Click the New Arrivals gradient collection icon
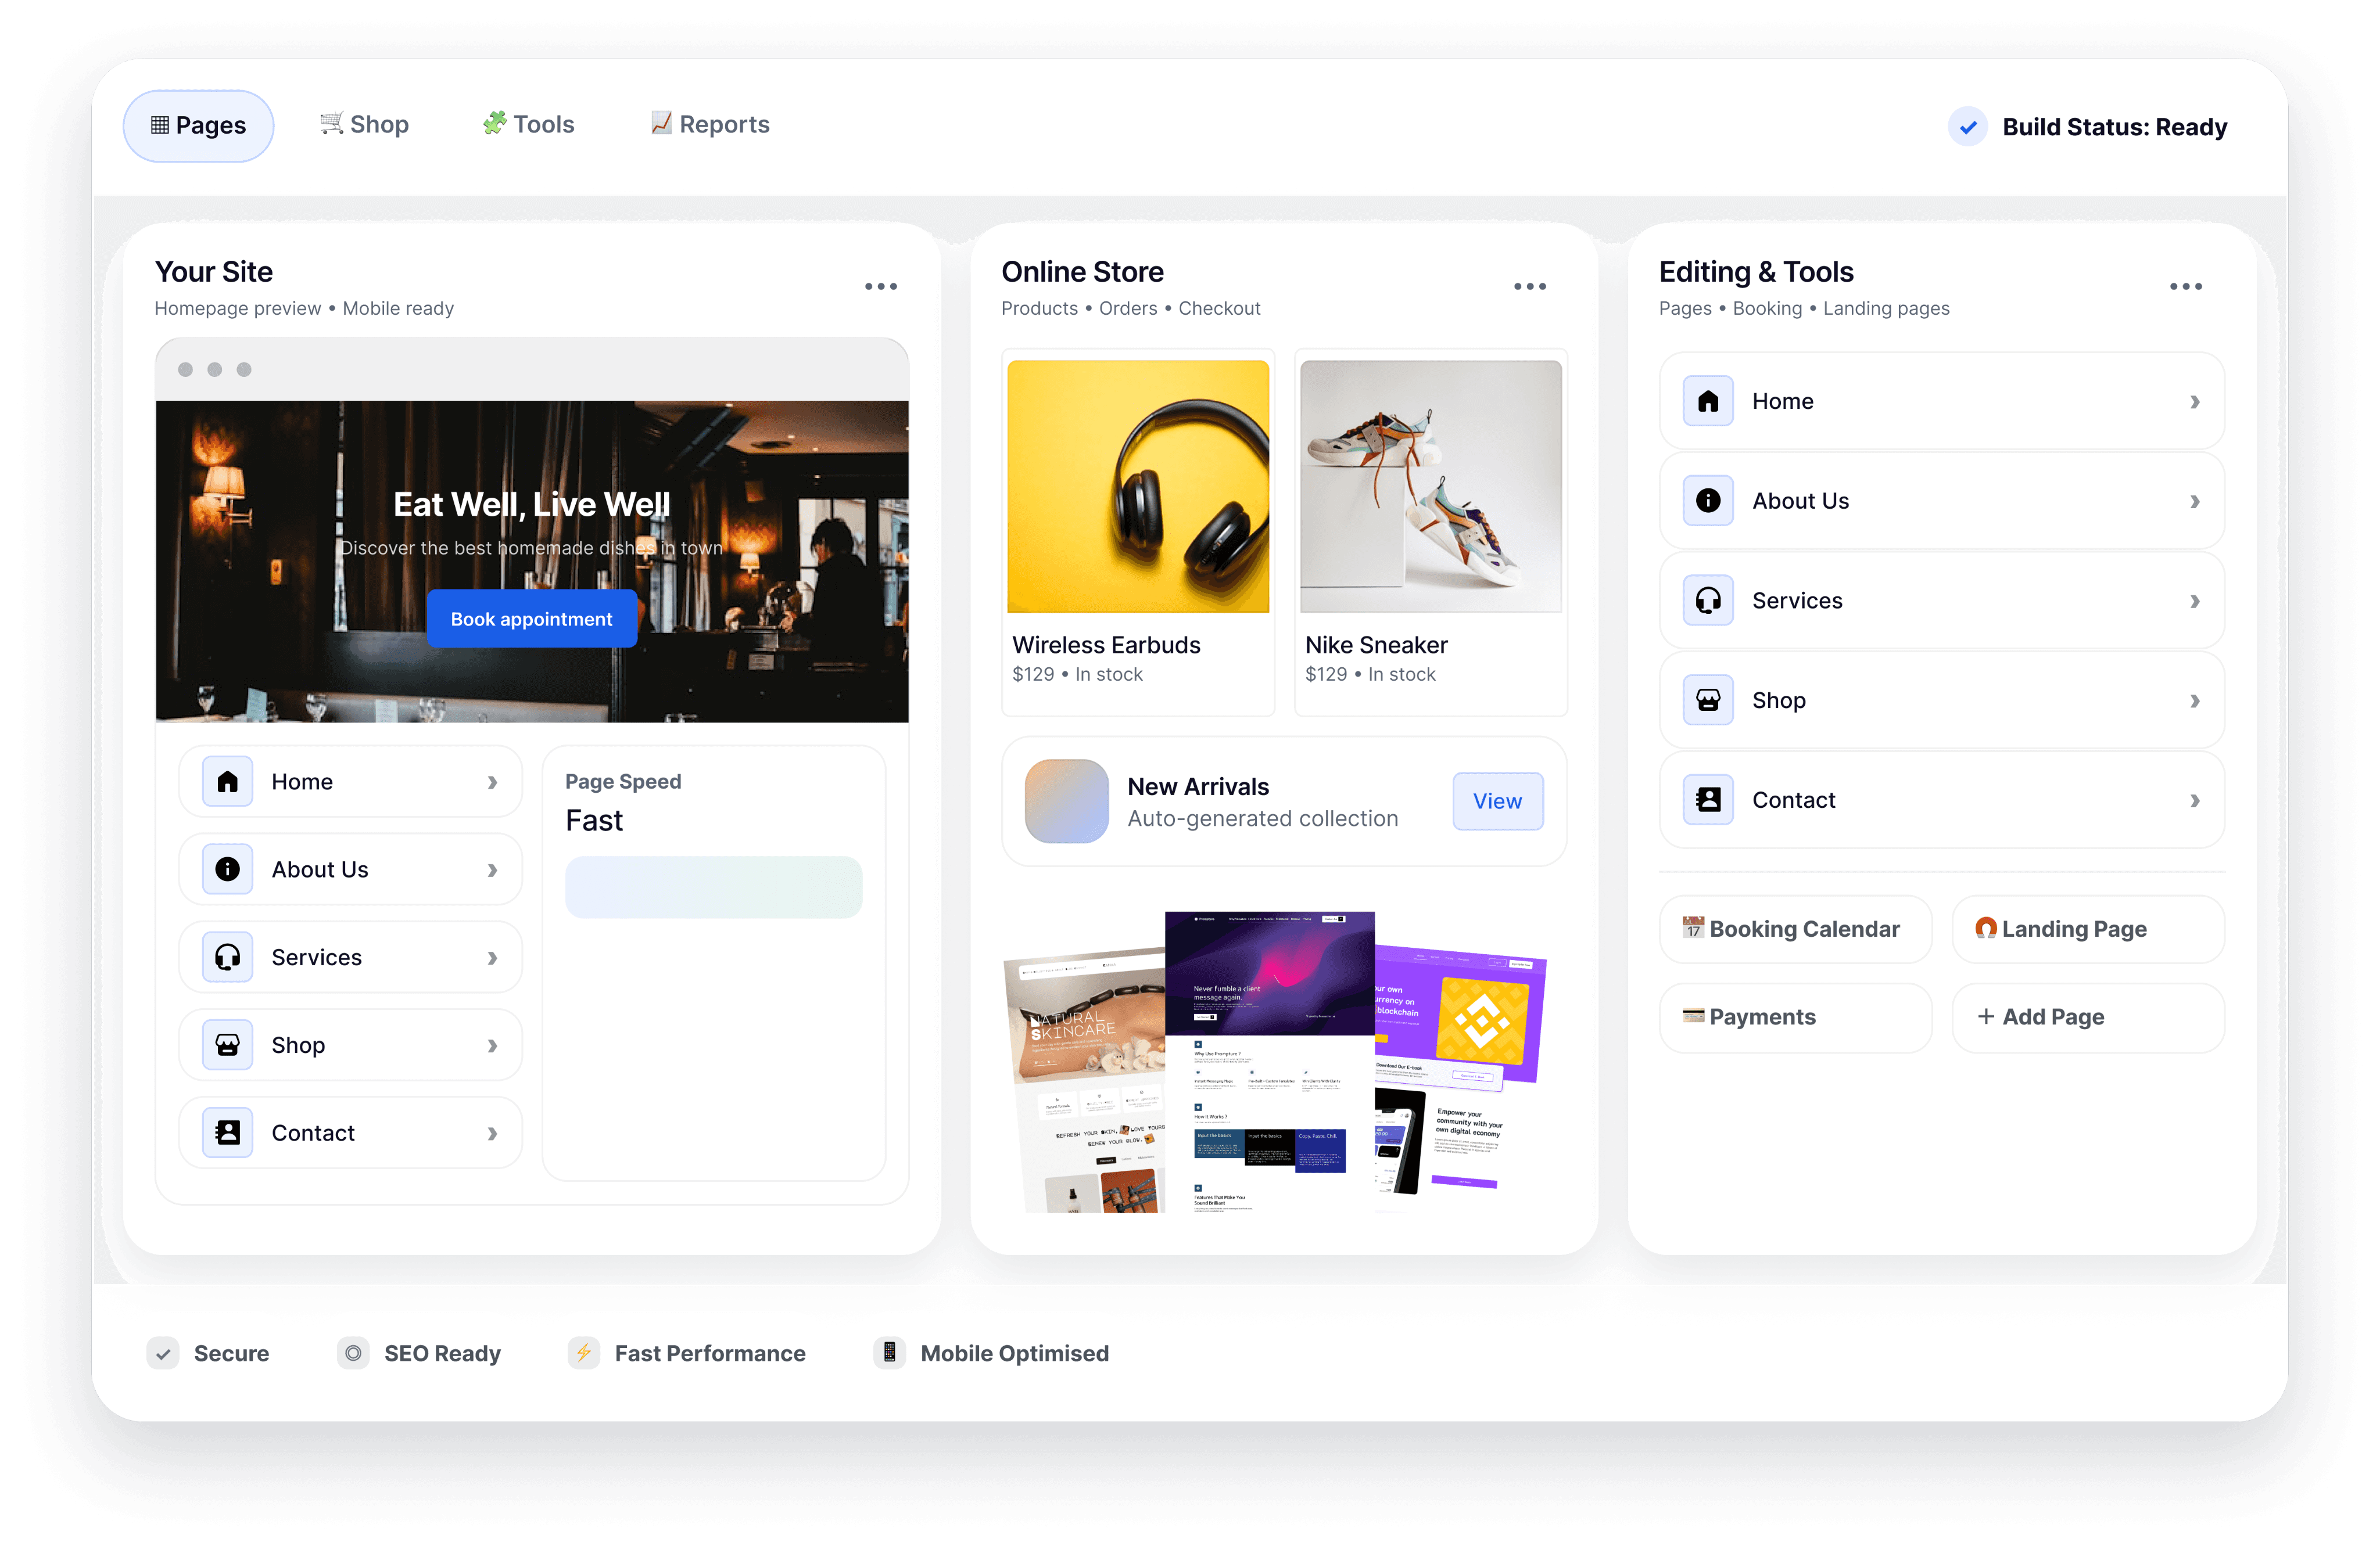The height and width of the screenshot is (1546, 2380). 1066,801
